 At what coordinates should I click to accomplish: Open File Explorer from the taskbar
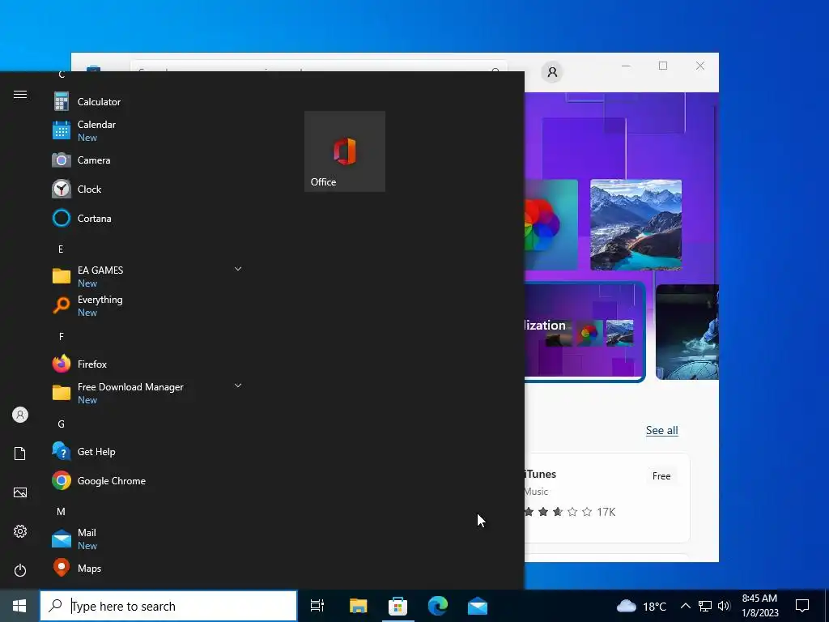click(x=358, y=606)
